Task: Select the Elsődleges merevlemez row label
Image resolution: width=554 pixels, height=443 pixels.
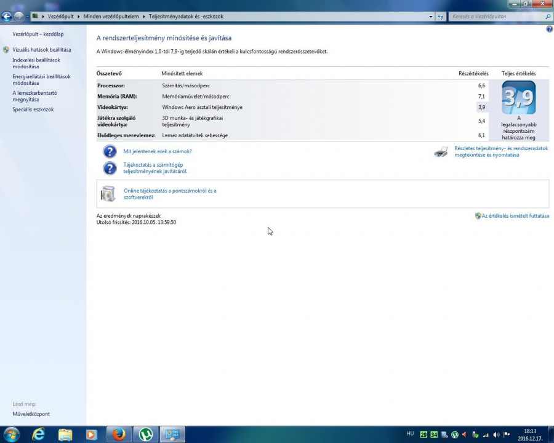Action: [x=126, y=135]
